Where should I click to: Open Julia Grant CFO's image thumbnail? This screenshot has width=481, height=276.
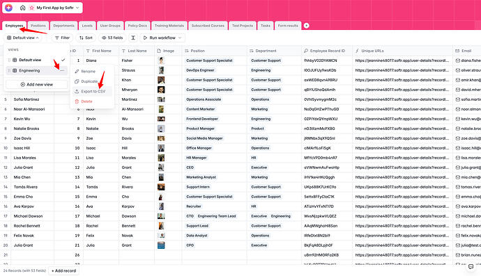click(x=161, y=245)
